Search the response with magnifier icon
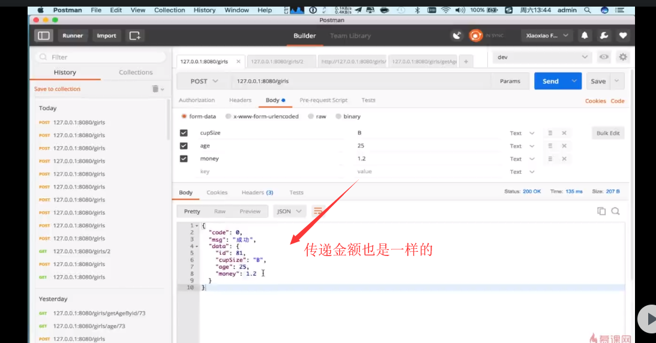This screenshot has height=343, width=656. (615, 211)
